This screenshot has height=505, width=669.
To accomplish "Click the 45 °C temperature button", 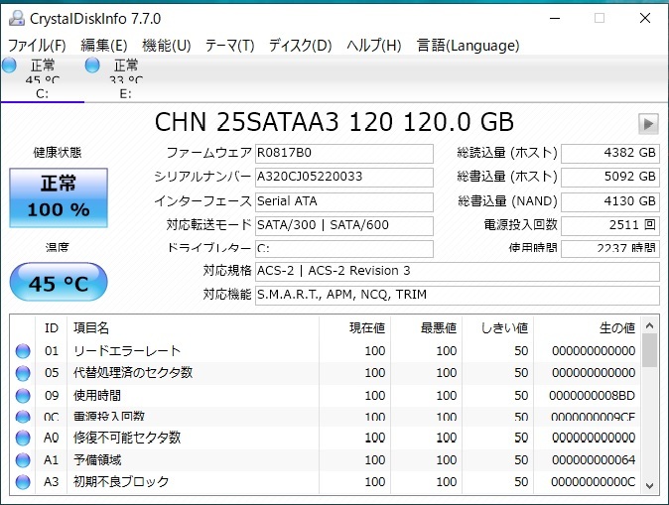I will 59,282.
